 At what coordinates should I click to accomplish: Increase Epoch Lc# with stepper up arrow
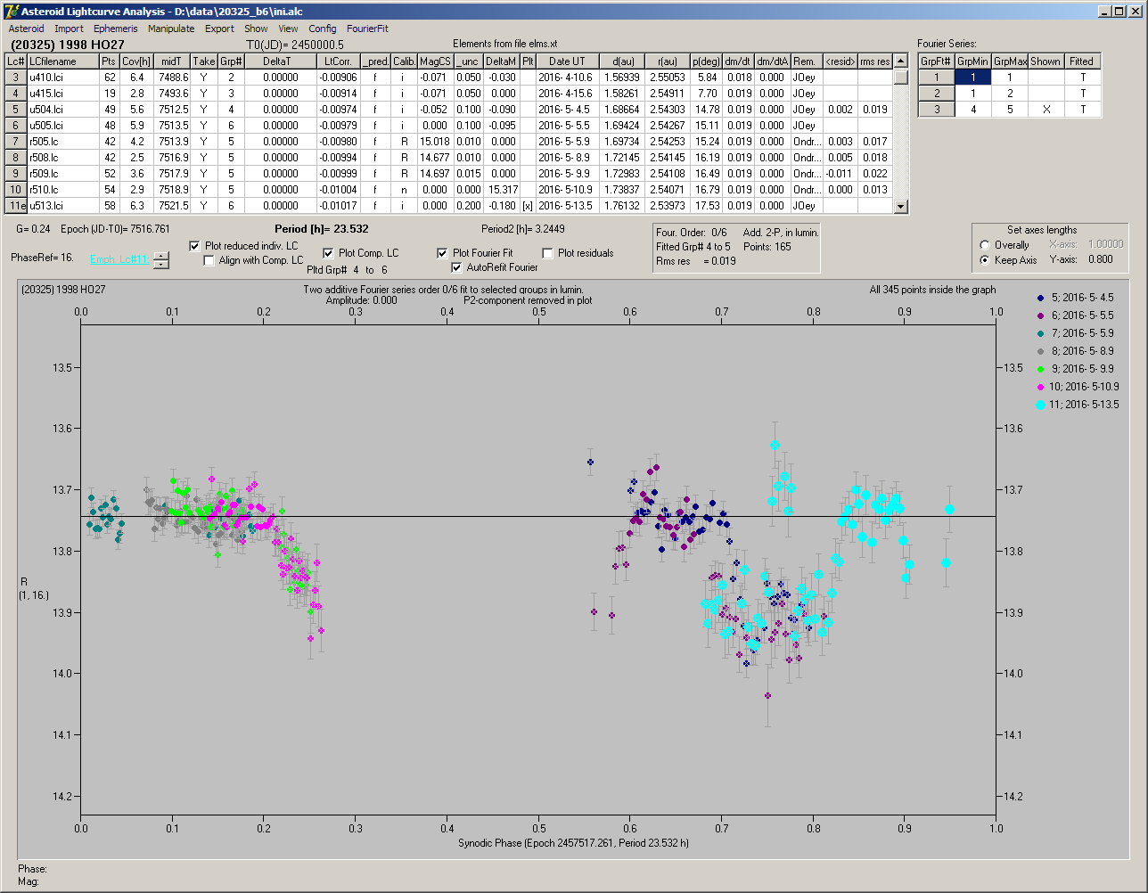click(160, 256)
